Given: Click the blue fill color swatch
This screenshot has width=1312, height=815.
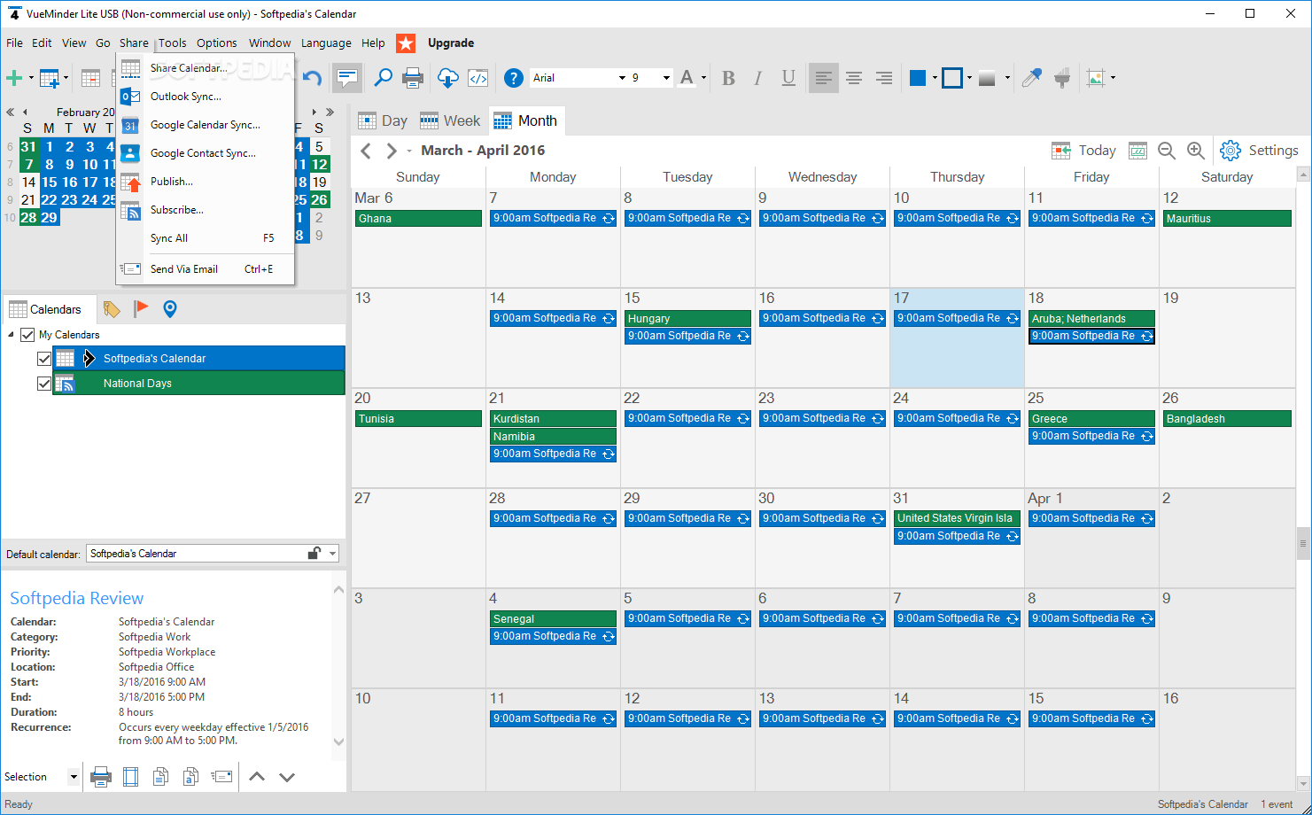Looking at the screenshot, I should coord(918,78).
